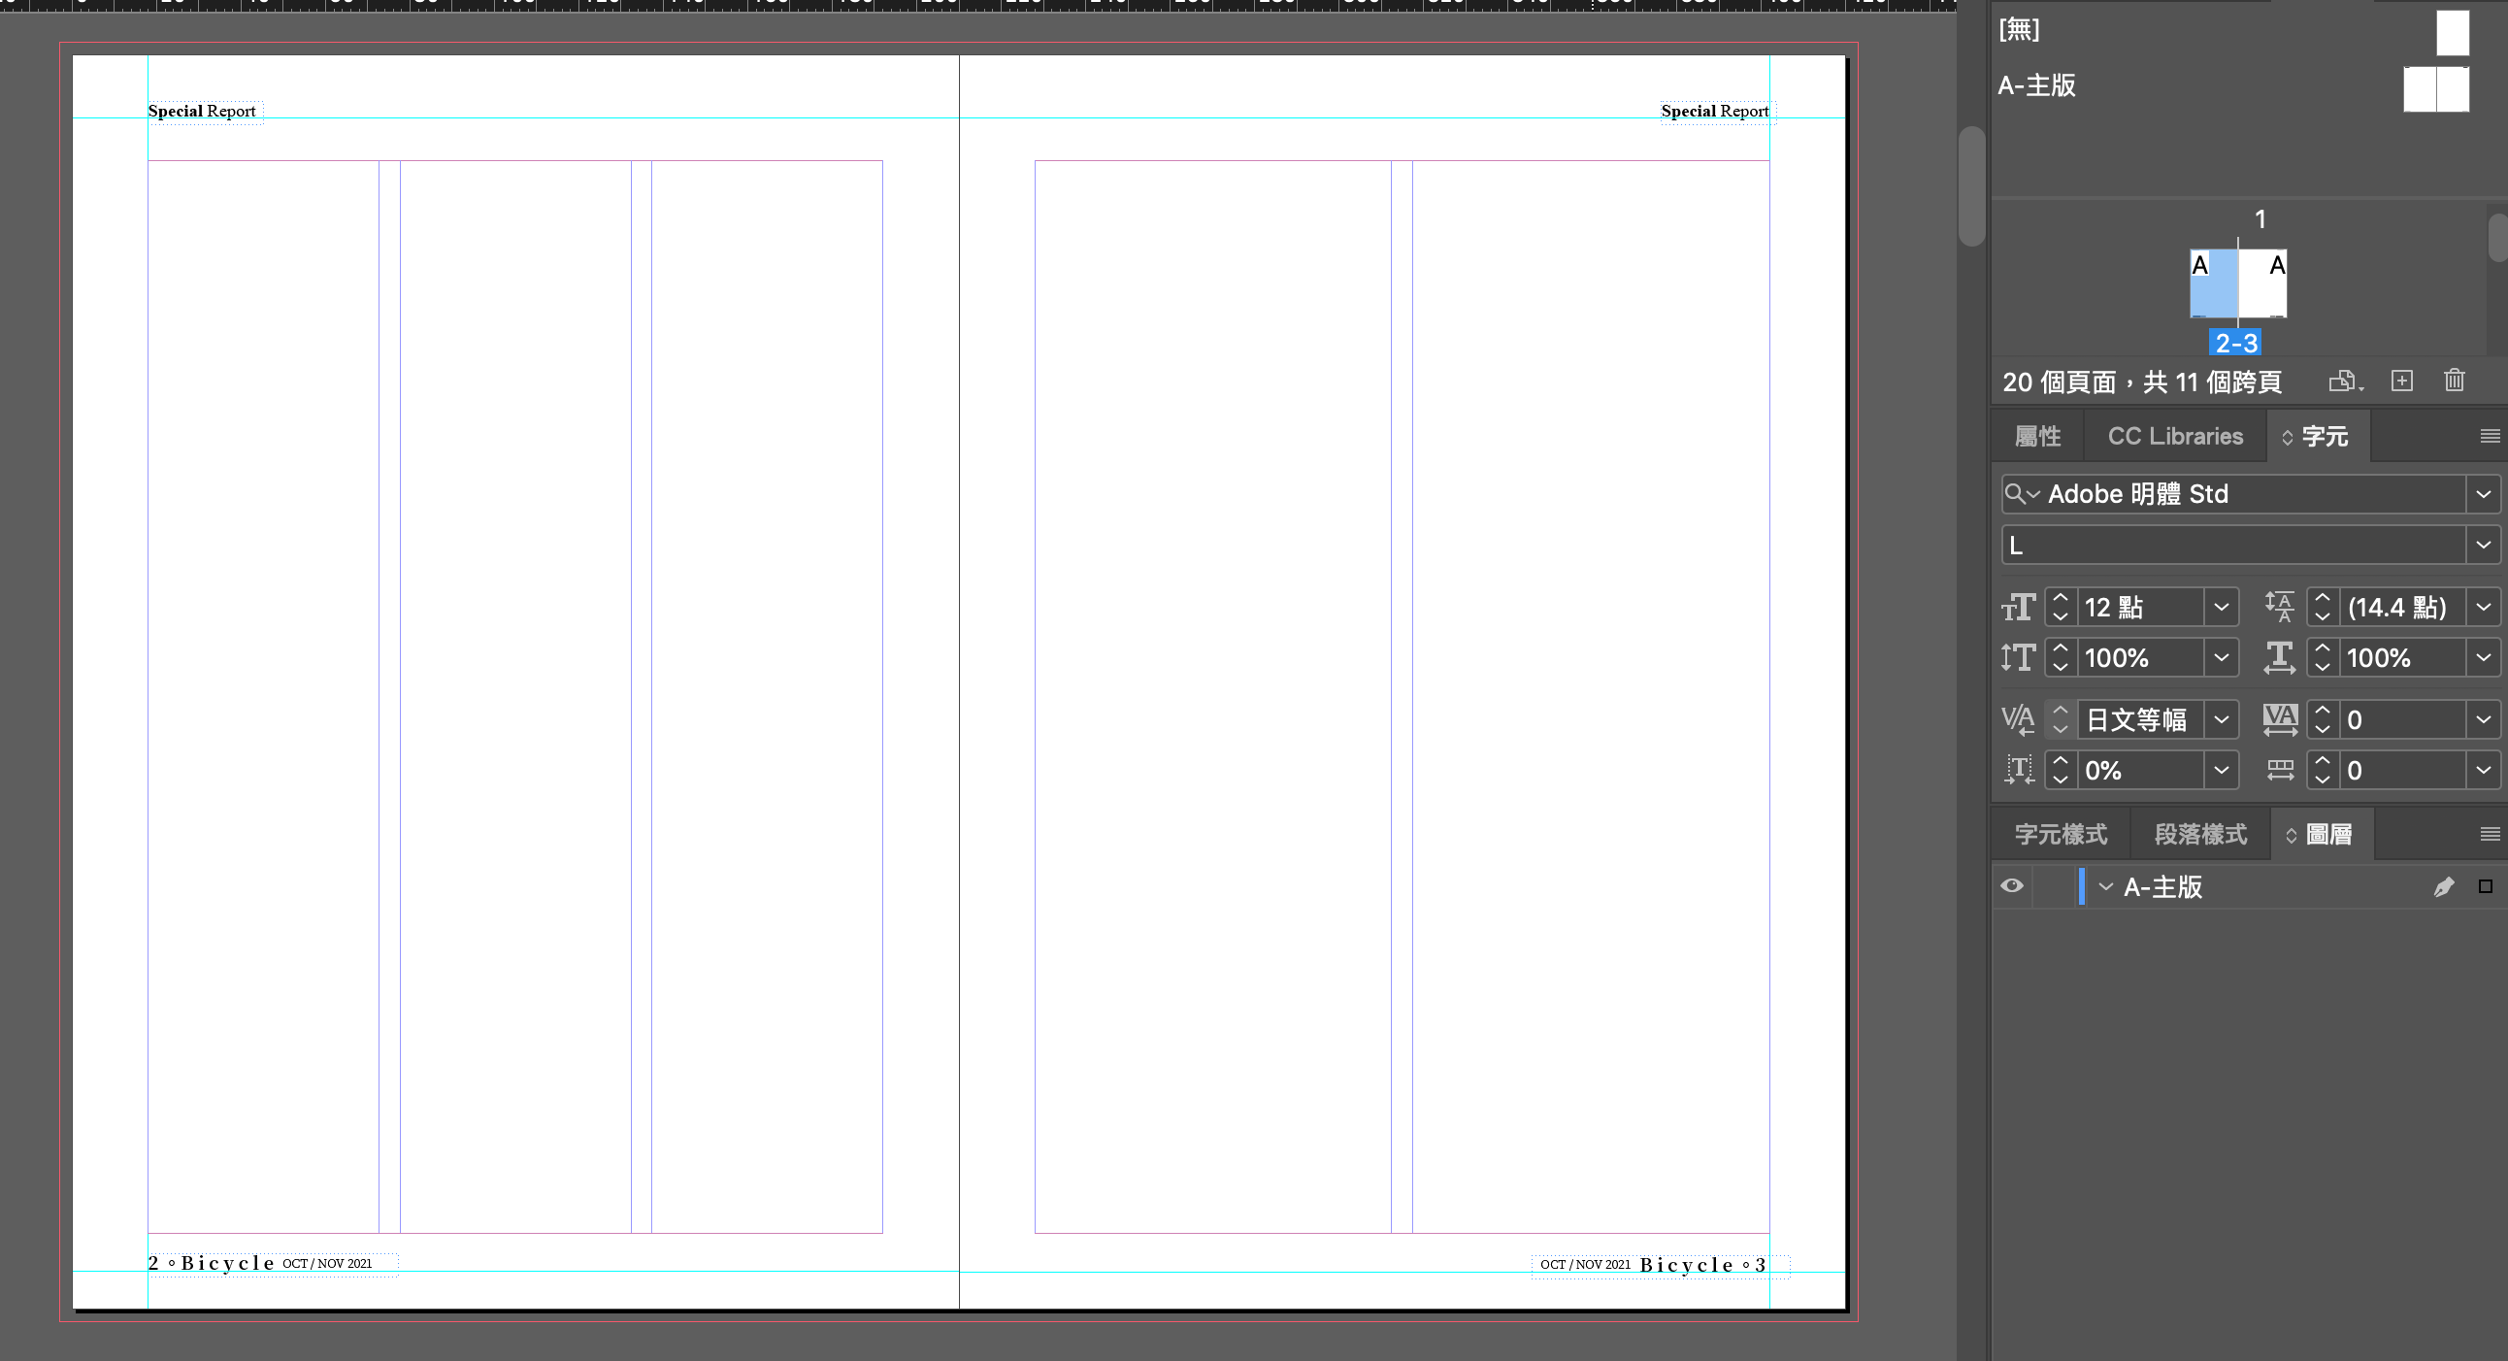Click the selection square on A-主版 layer

2485,887
